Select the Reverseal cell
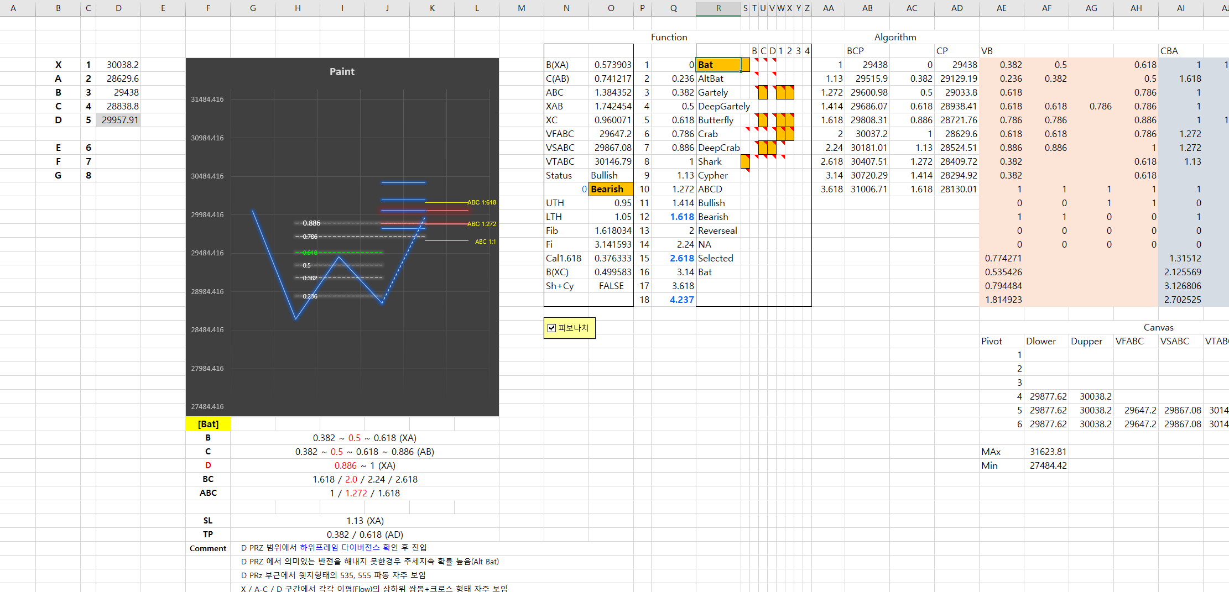 [x=718, y=230]
